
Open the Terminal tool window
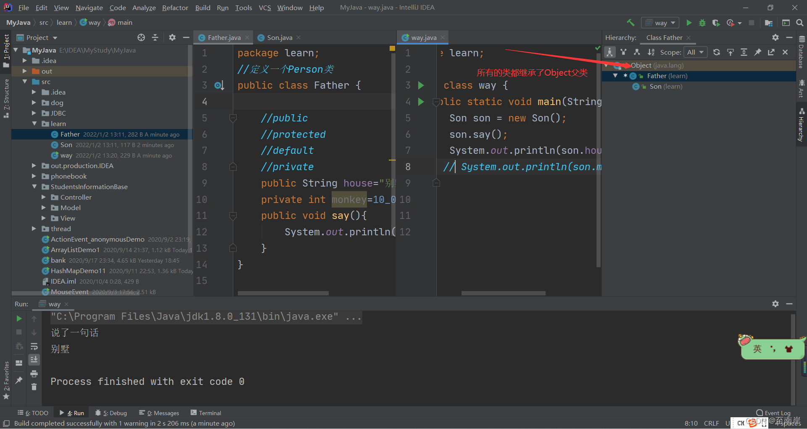point(206,413)
